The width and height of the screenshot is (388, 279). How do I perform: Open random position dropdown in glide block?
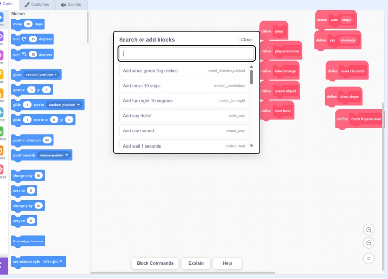[x=64, y=105]
